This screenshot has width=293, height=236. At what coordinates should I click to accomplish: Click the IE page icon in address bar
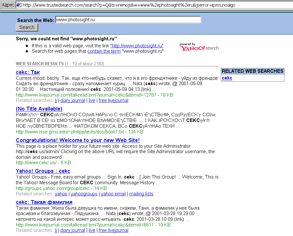pos(19,5)
